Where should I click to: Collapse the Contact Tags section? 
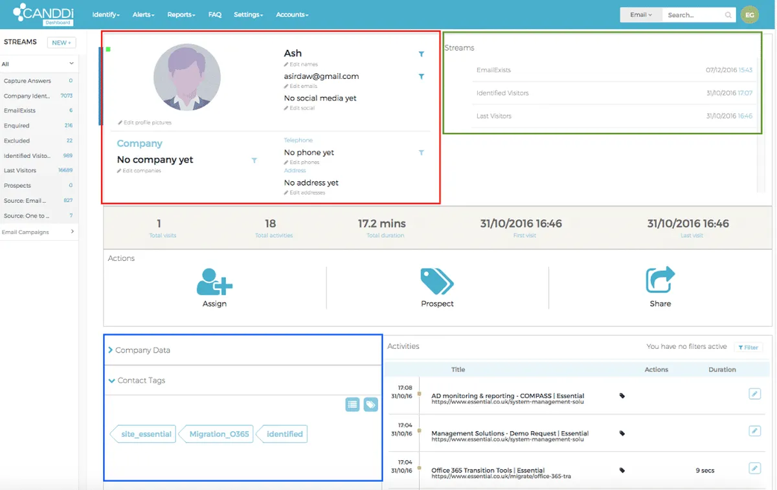[x=137, y=381]
